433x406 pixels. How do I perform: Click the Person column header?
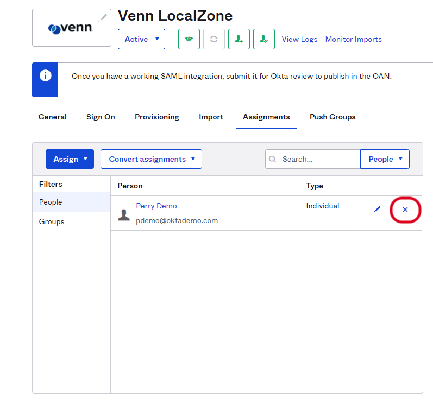130,186
